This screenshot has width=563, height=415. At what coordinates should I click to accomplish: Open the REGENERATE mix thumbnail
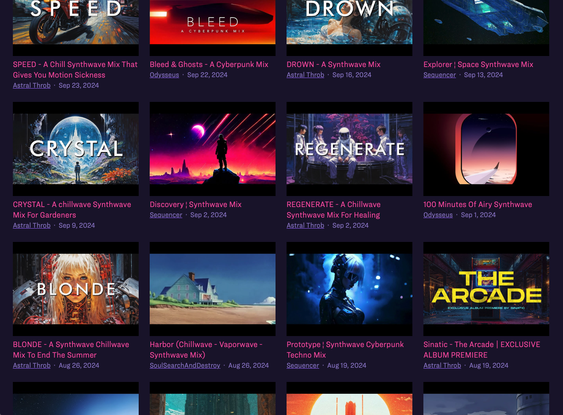click(349, 149)
